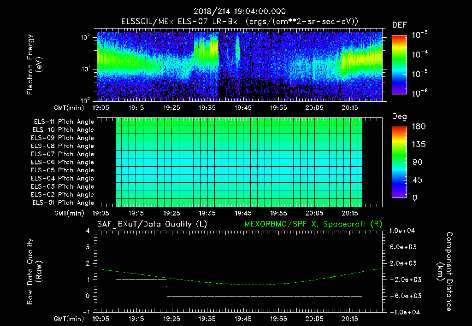Click the 2.0e+03 value on distance axis
The height and width of the screenshot is (326, 472).
[403, 263]
